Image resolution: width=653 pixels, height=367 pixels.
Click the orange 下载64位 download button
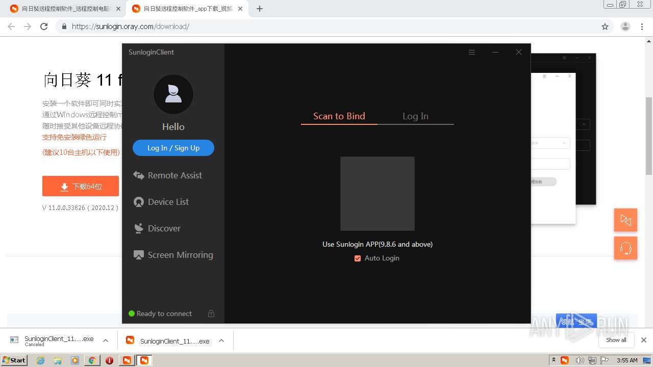[x=81, y=187]
